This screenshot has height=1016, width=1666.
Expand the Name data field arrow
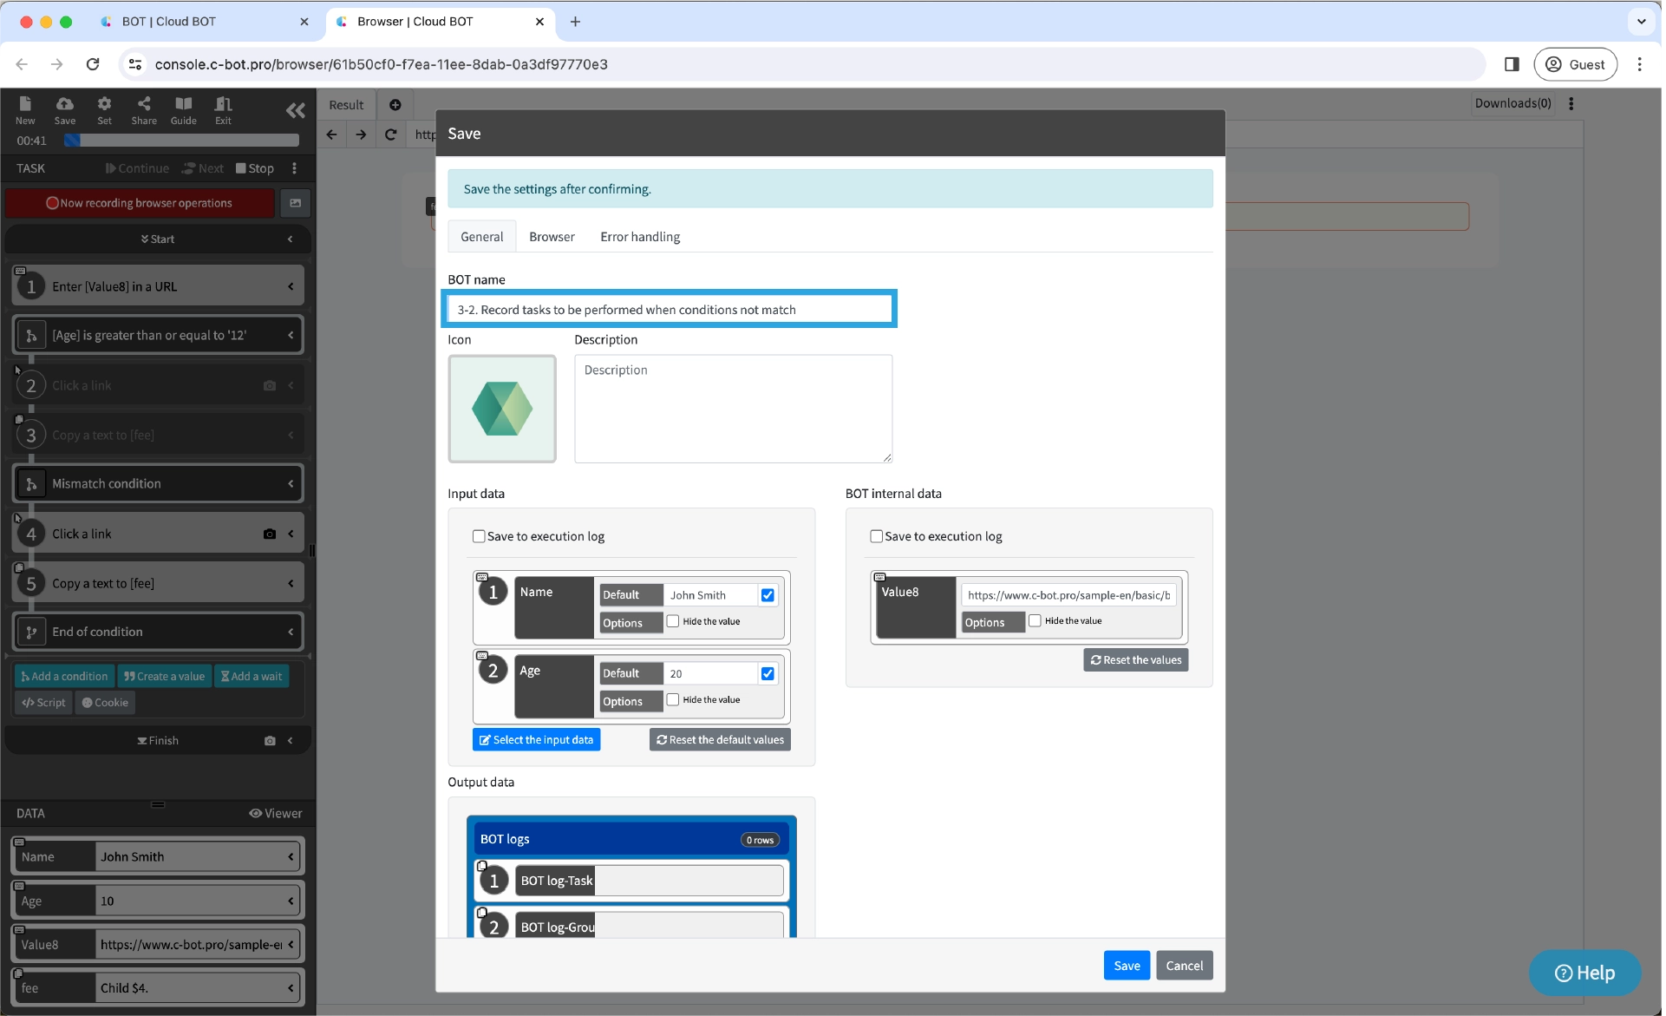point(291,857)
